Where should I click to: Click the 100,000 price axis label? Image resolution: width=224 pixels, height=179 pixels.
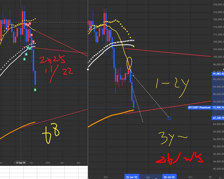(218, 57)
